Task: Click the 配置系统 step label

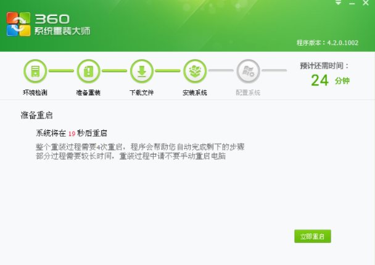Action: pyautogui.click(x=248, y=93)
